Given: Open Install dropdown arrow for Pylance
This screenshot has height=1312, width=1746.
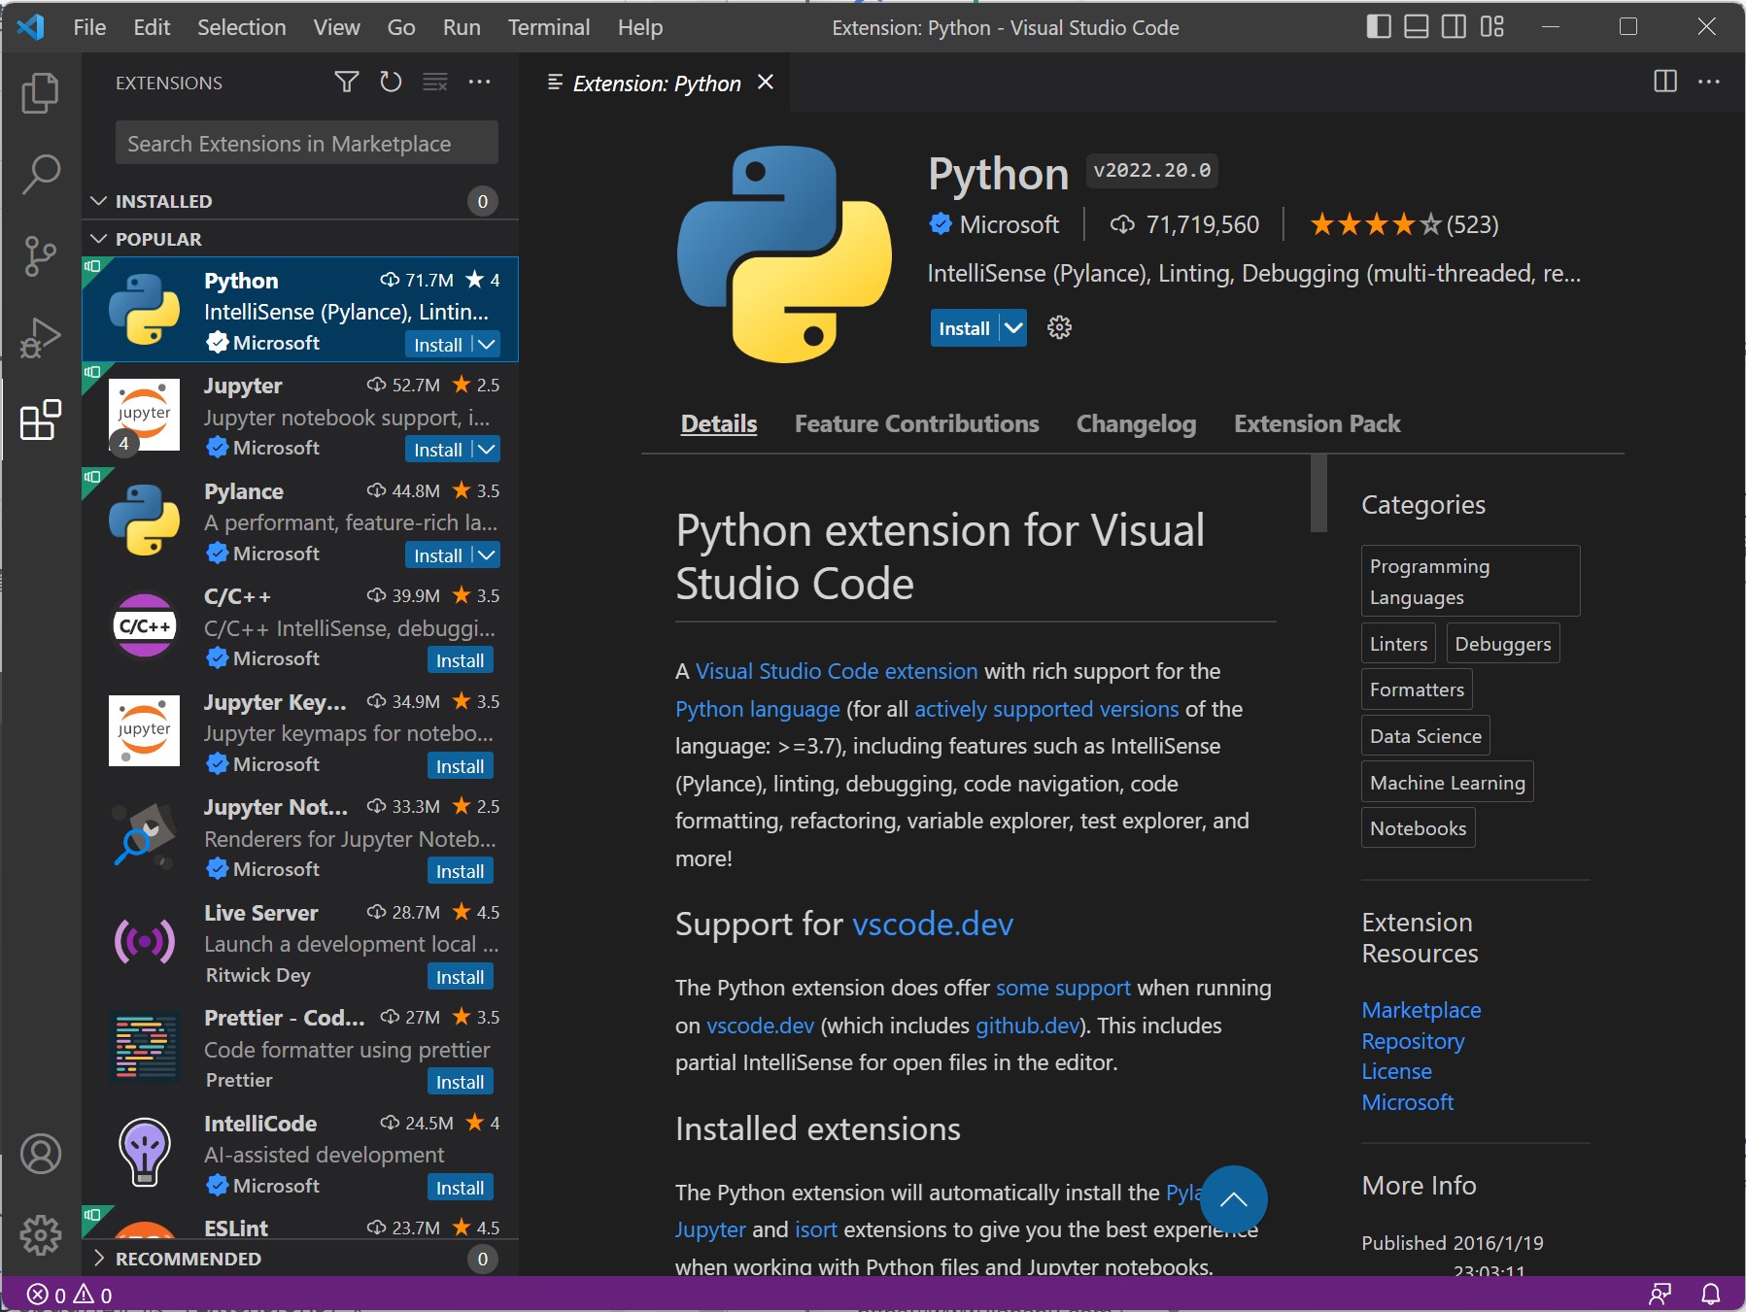Looking at the screenshot, I should (487, 555).
